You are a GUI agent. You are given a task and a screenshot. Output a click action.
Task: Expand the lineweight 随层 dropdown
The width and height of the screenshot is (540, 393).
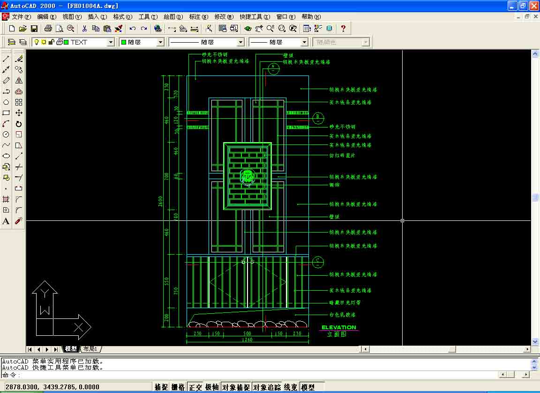coord(304,42)
